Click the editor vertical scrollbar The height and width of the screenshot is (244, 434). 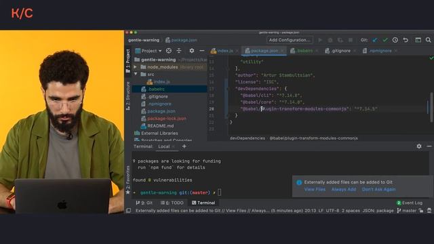click(x=431, y=106)
